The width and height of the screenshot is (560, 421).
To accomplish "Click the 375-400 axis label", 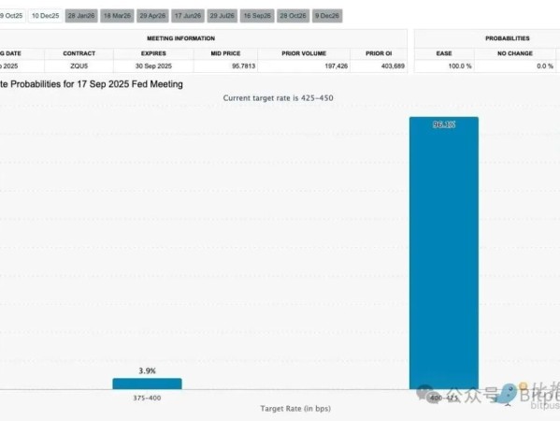I will click(x=147, y=398).
